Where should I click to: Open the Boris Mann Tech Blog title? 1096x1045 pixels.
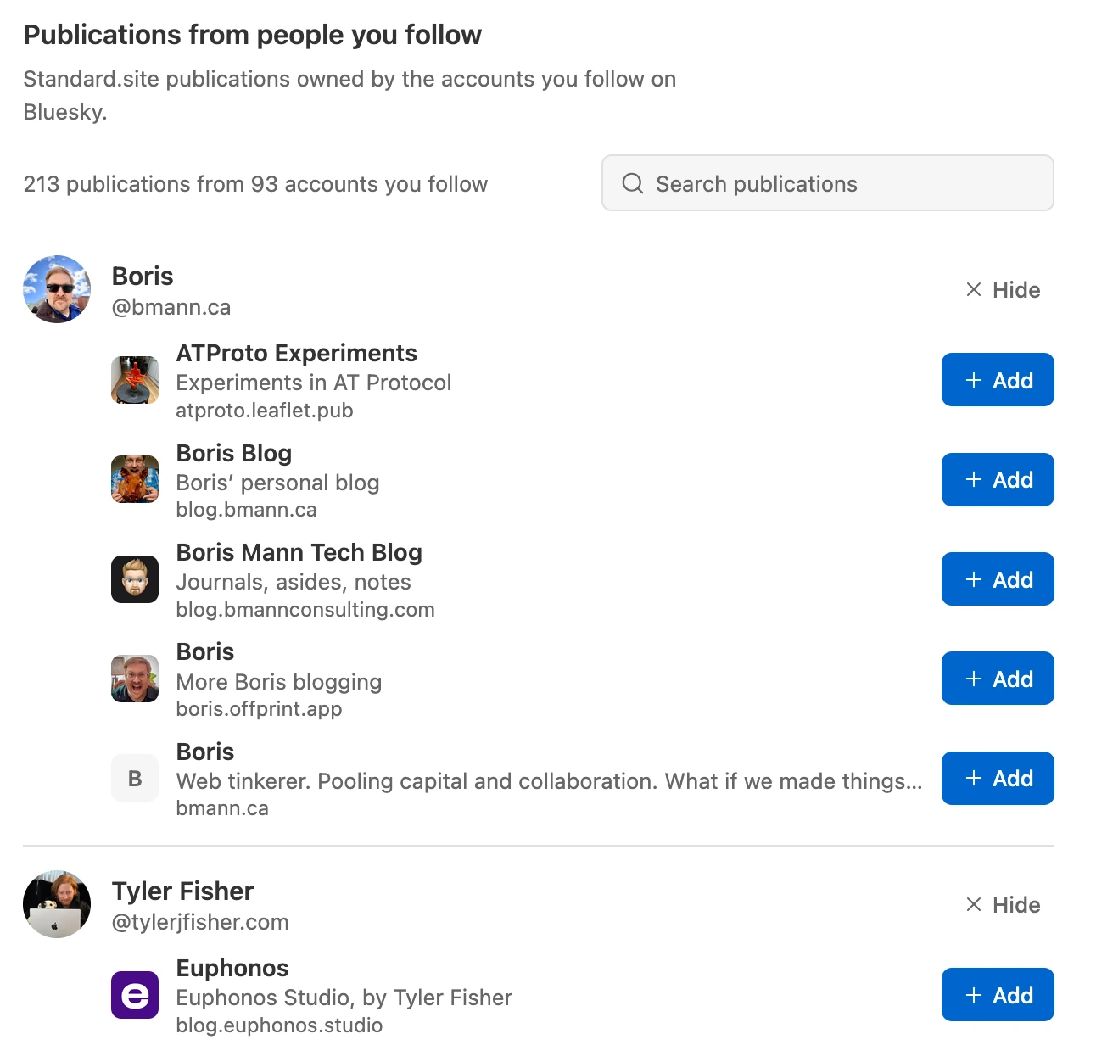(x=299, y=552)
